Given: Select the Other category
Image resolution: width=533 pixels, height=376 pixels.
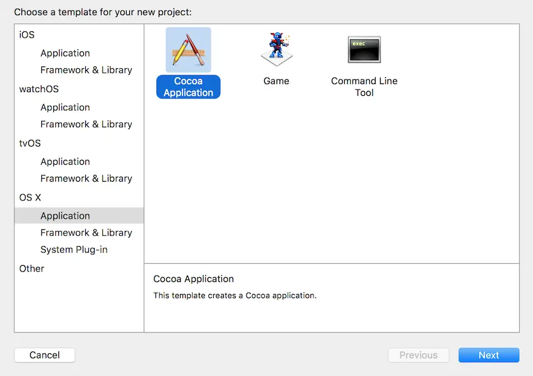Looking at the screenshot, I should [31, 269].
